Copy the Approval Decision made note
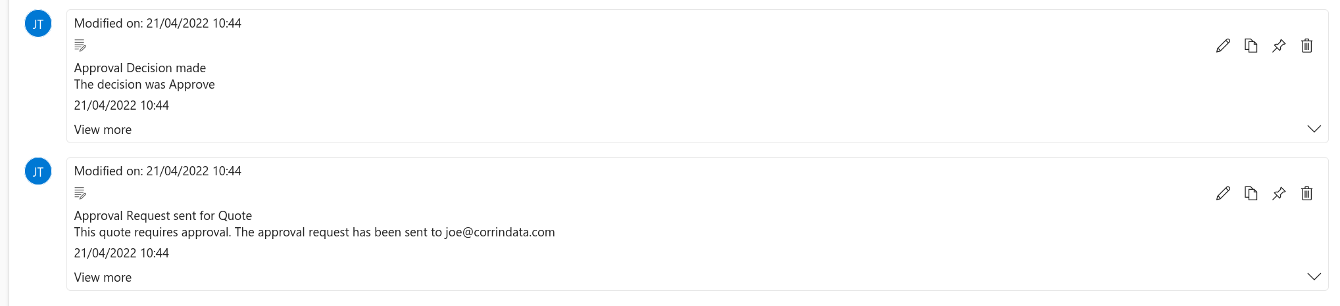The image size is (1340, 306). (x=1251, y=46)
